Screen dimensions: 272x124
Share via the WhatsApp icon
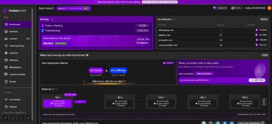point(204,123)
